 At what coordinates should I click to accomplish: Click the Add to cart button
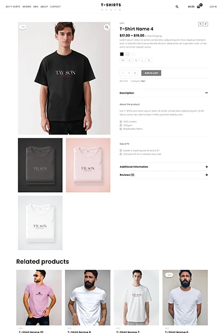coord(151,73)
